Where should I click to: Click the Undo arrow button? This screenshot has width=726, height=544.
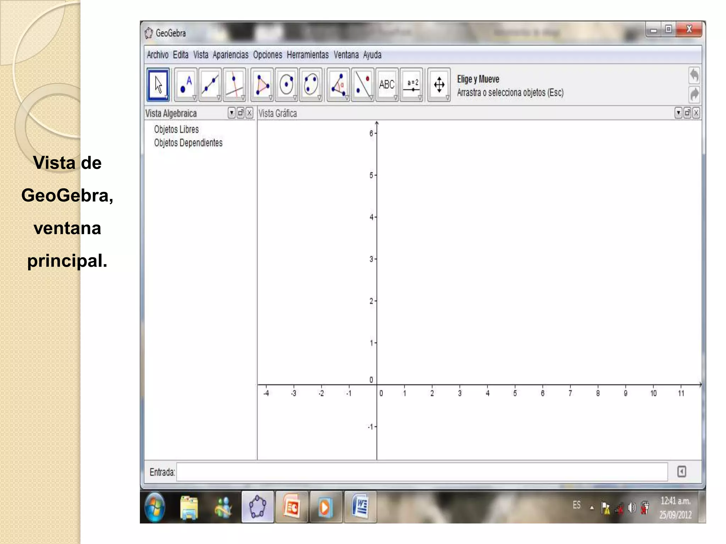pyautogui.click(x=694, y=75)
